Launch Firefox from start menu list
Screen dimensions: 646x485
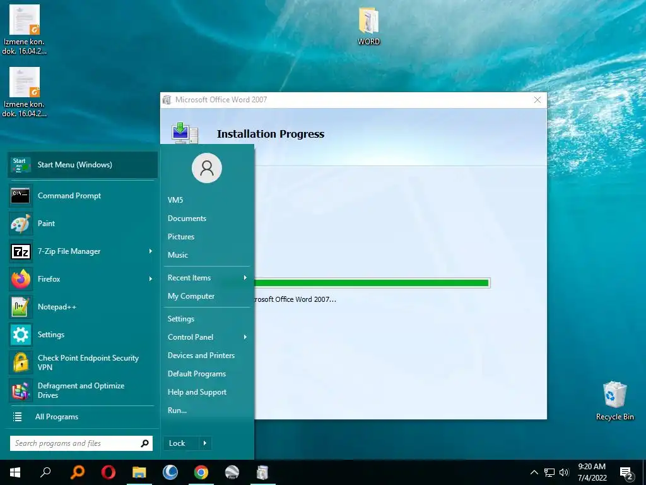click(x=83, y=278)
